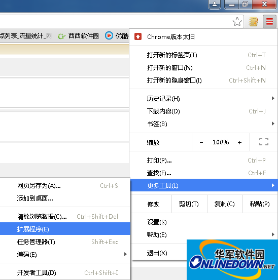Select 网页另存为(A)...
This screenshot has height=280, width=278.
(x=65, y=186)
